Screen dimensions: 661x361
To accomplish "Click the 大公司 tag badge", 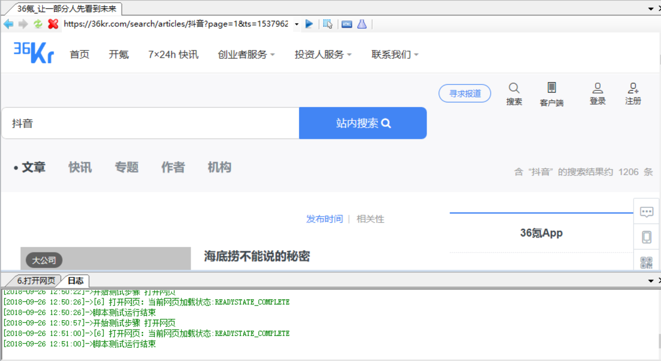I will [x=44, y=260].
